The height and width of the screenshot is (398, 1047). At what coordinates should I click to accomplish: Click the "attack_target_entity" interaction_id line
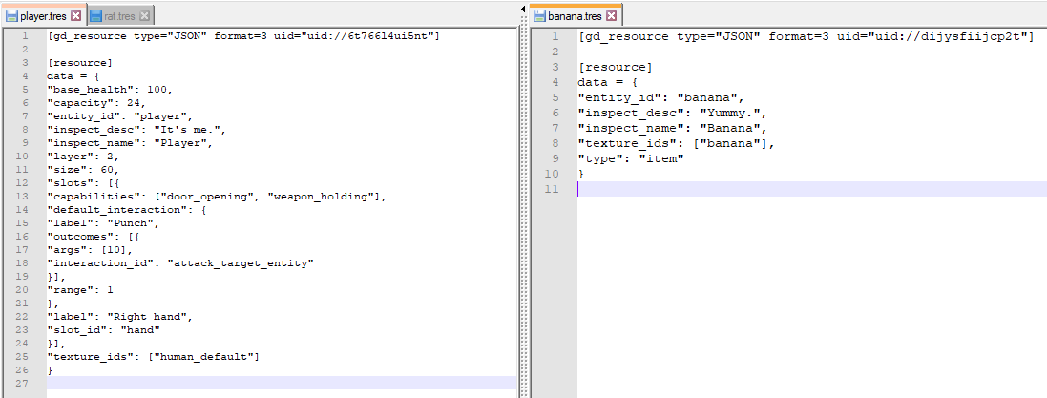(180, 263)
